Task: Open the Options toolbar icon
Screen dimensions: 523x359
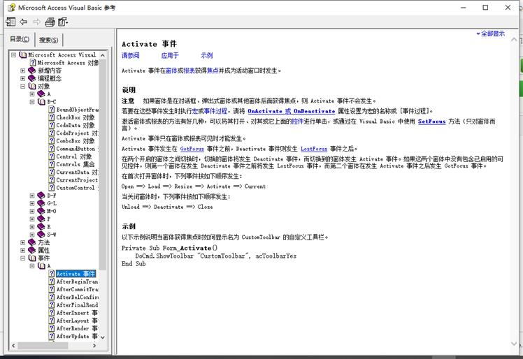Action: tap(62, 22)
